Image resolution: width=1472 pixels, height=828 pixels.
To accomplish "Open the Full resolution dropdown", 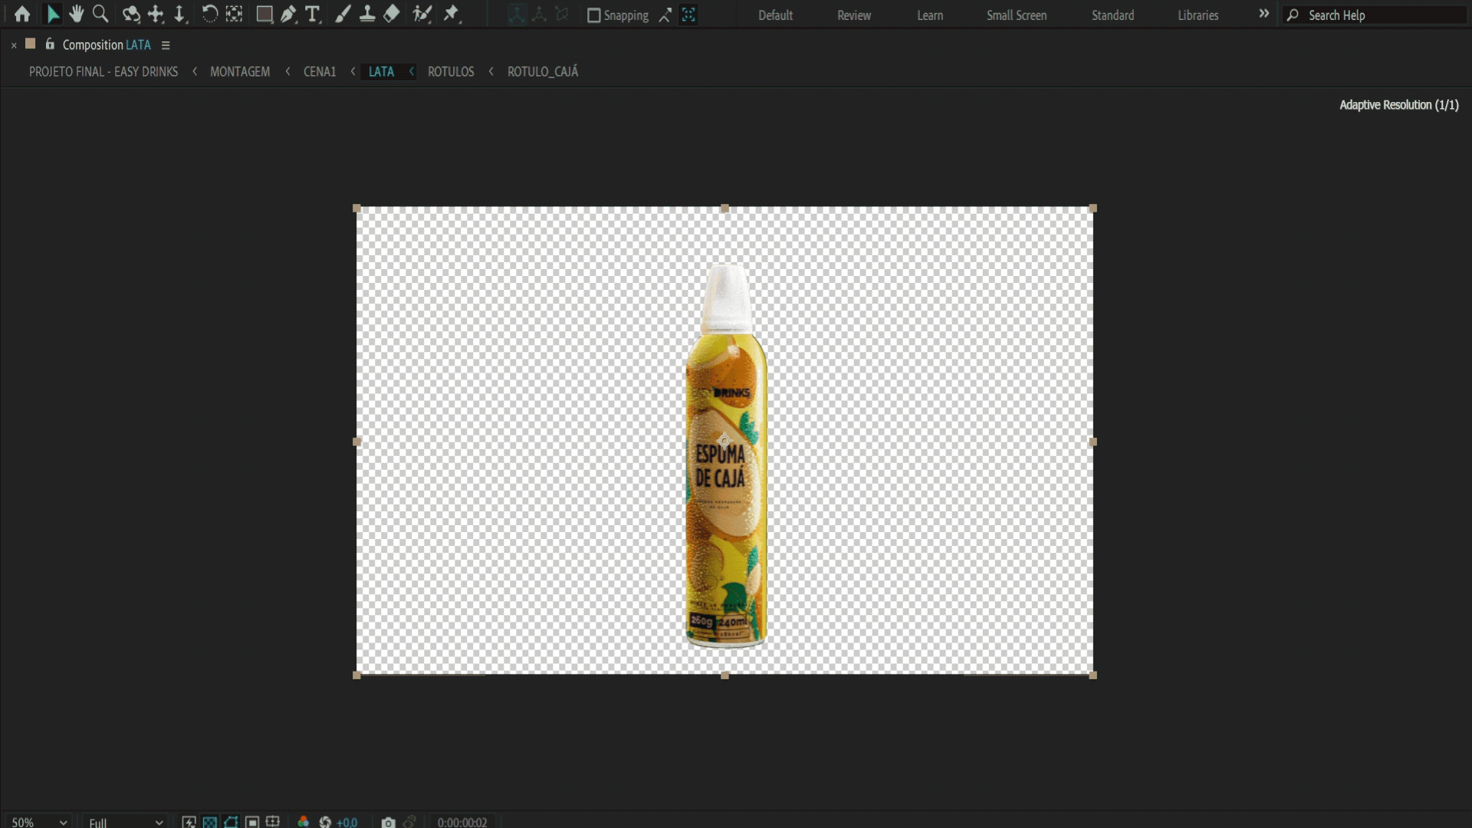I will (125, 822).
